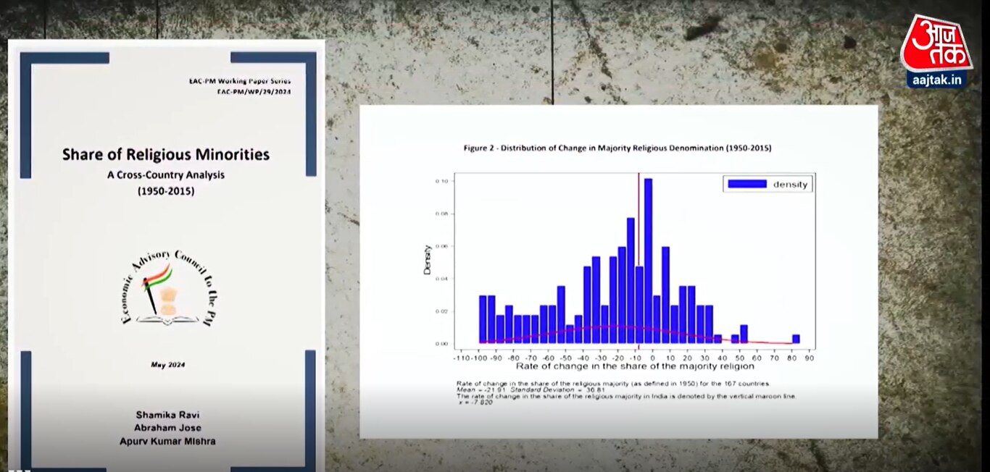990x472 pixels.
Task: Click the author name Abraham Jose
Action: [167, 428]
